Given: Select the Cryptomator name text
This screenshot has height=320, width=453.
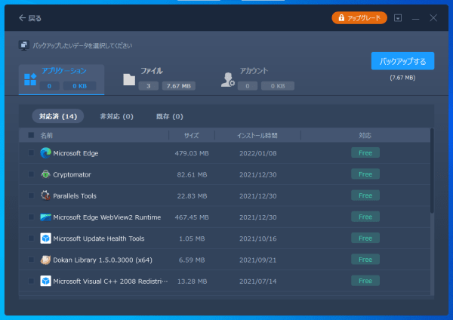Looking at the screenshot, I should point(72,174).
